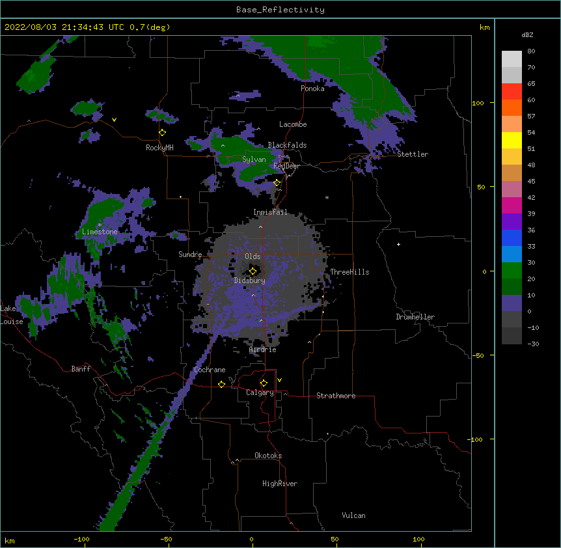Image resolution: width=561 pixels, height=548 pixels.
Task: Click the white asterisk above Limestone
Action: click(x=100, y=225)
